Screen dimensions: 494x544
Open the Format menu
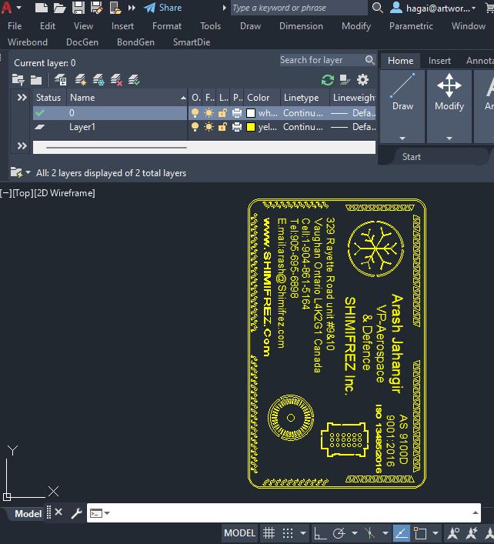(x=167, y=26)
